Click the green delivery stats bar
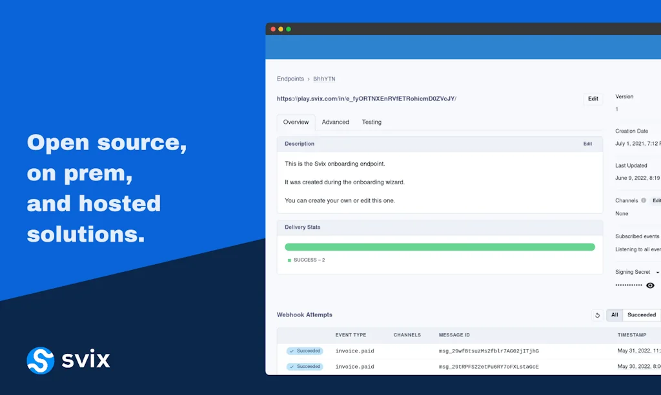The height and width of the screenshot is (395, 661). pos(440,247)
